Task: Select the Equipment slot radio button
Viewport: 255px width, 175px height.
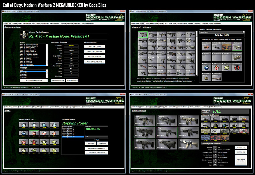Action: [x=202, y=74]
